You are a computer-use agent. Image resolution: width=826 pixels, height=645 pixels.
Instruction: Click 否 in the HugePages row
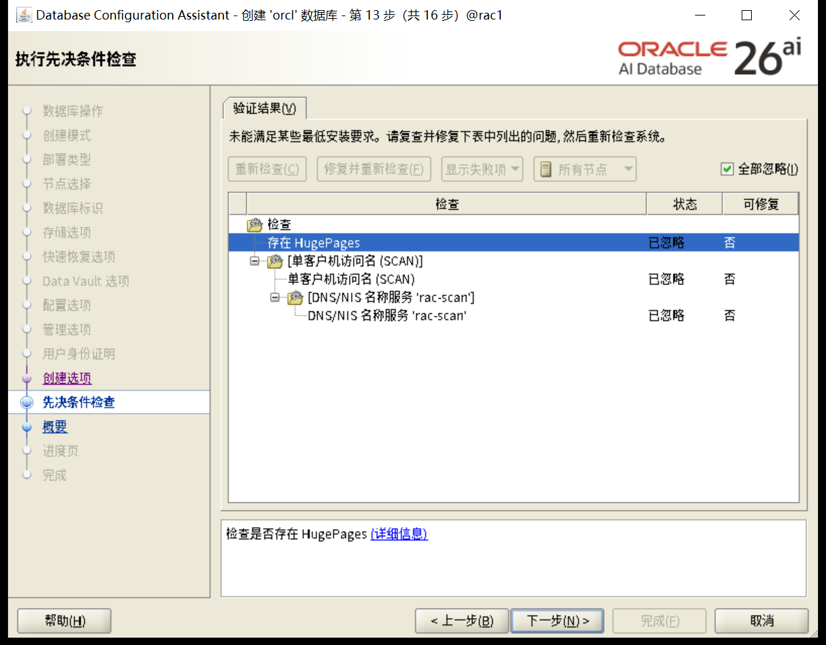point(729,243)
